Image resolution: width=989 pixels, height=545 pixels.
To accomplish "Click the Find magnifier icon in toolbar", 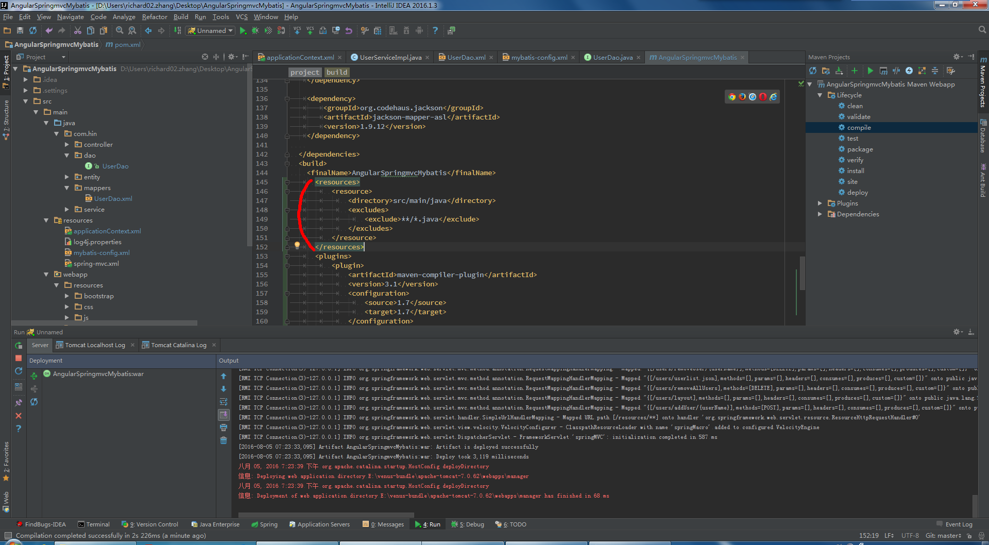I will [120, 31].
